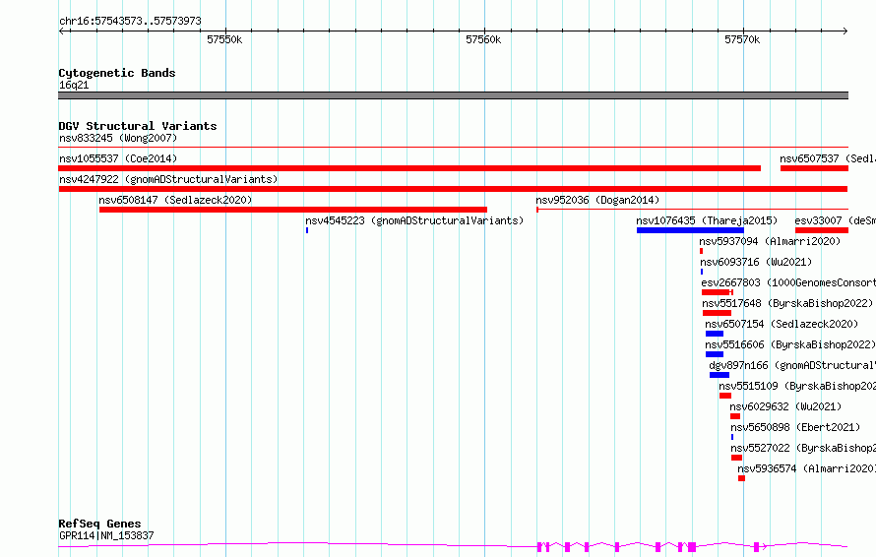Image resolution: width=876 pixels, height=557 pixels.
Task: Open nsv6029632 (Wu2021) label
Action: (785, 406)
